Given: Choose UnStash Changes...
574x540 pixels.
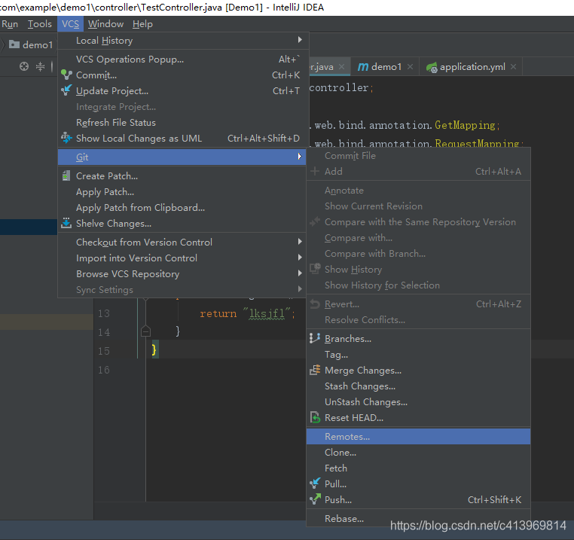Looking at the screenshot, I should (418, 402).
